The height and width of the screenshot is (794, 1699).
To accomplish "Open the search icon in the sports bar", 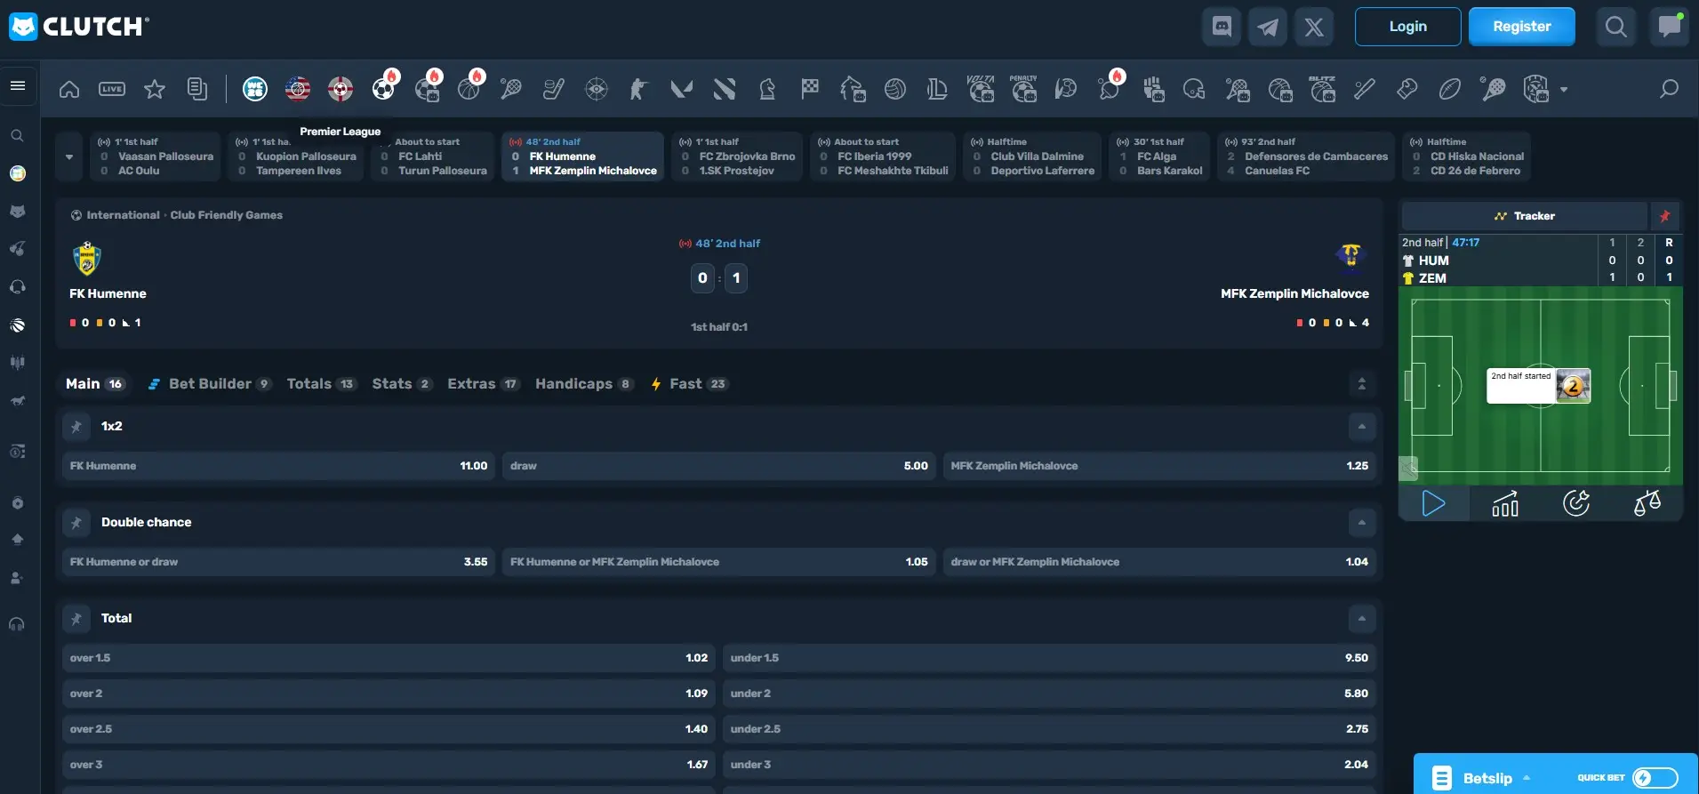I will 1669,89.
